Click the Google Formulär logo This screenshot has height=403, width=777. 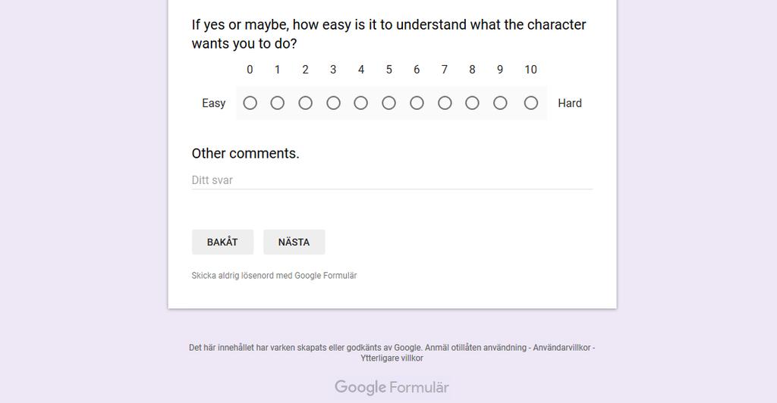tap(392, 387)
